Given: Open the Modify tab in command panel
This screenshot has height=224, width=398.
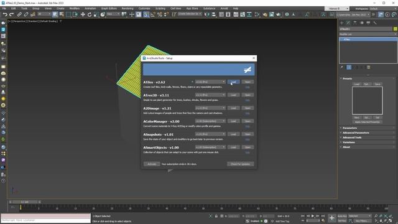Looking at the screenshot, I should tap(348, 23).
